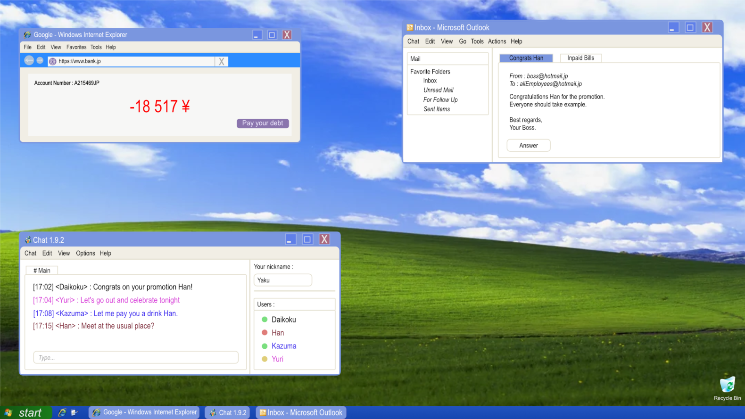The height and width of the screenshot is (419, 745).
Task: Open the Favorites menu in Internet Explorer
Action: (76, 47)
